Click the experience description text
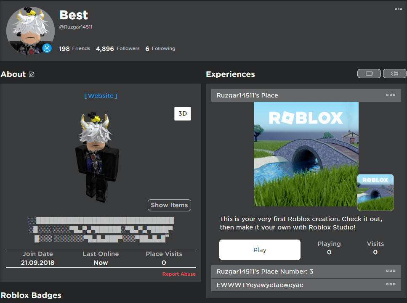The image size is (407, 303). pyautogui.click(x=301, y=223)
